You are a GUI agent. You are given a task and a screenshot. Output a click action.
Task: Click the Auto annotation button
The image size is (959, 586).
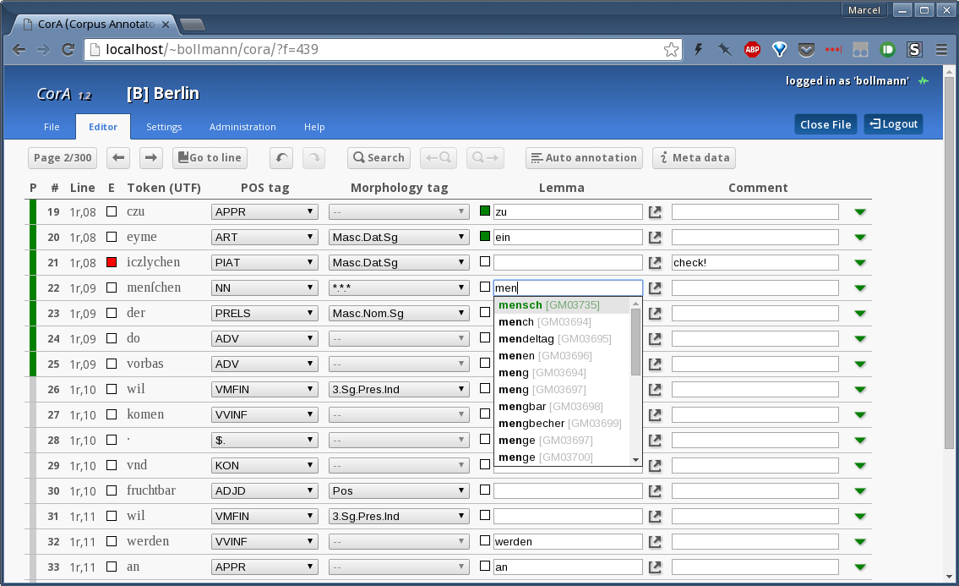[x=584, y=157]
